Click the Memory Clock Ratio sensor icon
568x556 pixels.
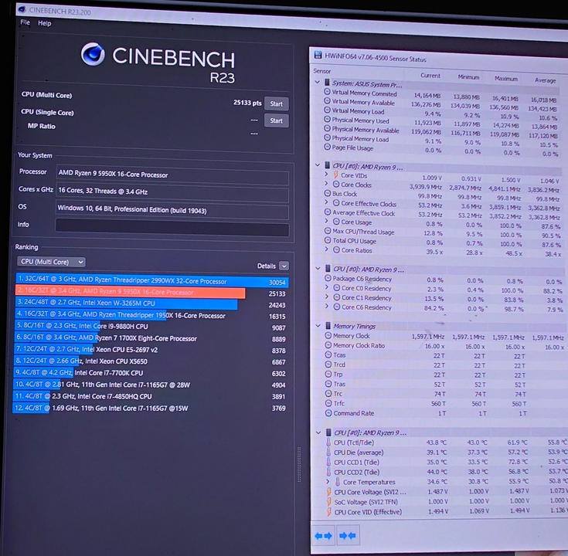pos(328,345)
